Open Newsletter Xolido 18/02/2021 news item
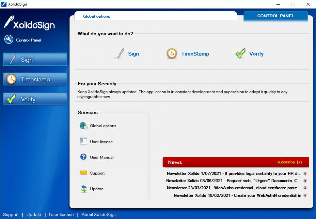Screen dimensions: 316x219 237,195
